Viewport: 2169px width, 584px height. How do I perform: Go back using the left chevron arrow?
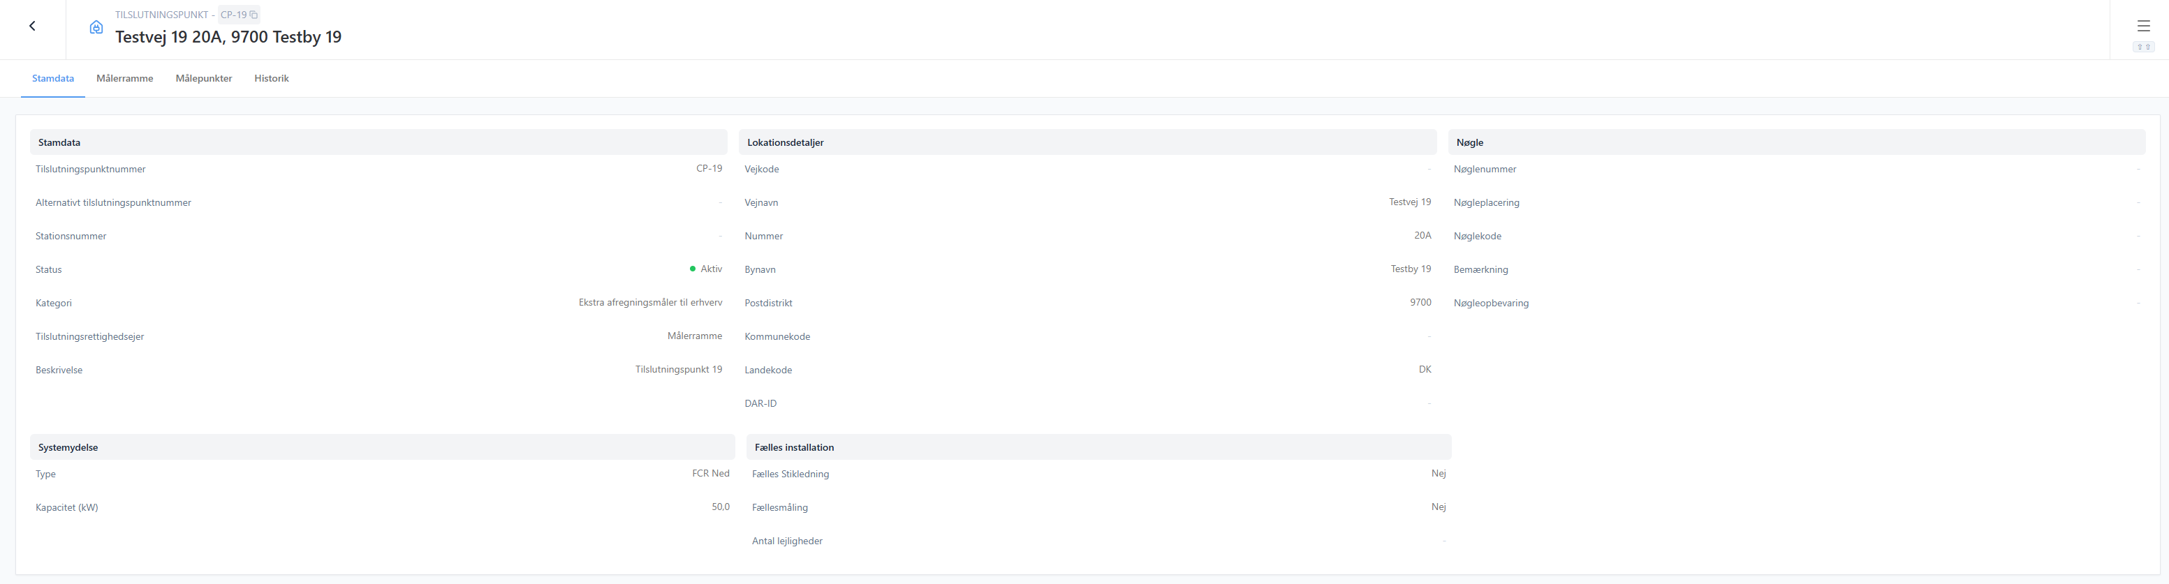coord(32,26)
